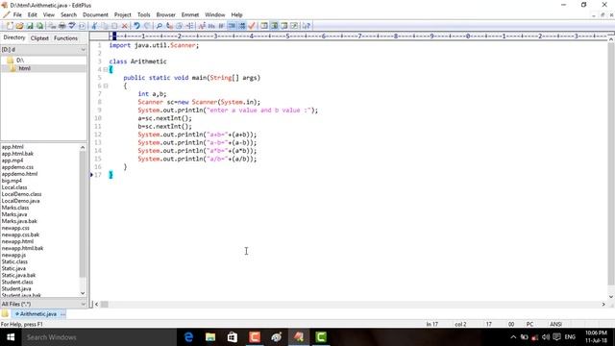Toggle the W word wrap toolbar button

(221, 26)
